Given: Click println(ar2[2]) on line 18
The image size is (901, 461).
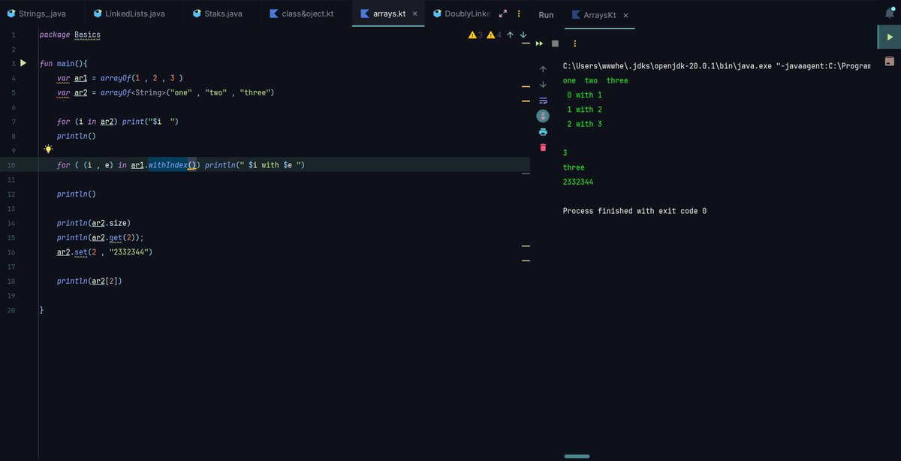Looking at the screenshot, I should click(89, 281).
